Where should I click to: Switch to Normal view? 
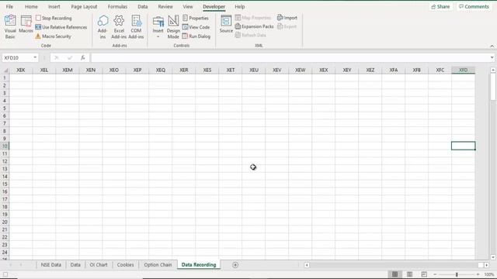(x=394, y=274)
